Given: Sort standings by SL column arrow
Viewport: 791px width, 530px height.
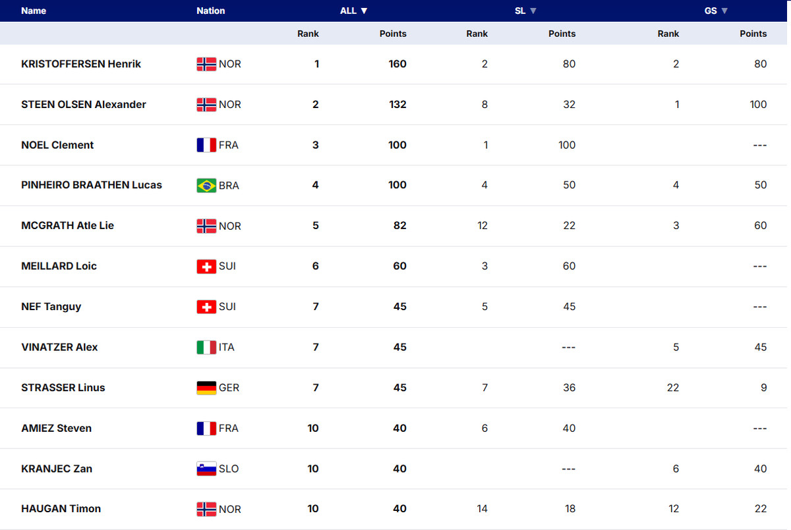Looking at the screenshot, I should 533,11.
